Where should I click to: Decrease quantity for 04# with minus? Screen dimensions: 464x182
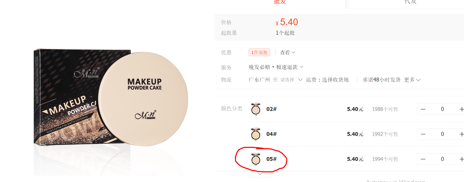pos(423,134)
